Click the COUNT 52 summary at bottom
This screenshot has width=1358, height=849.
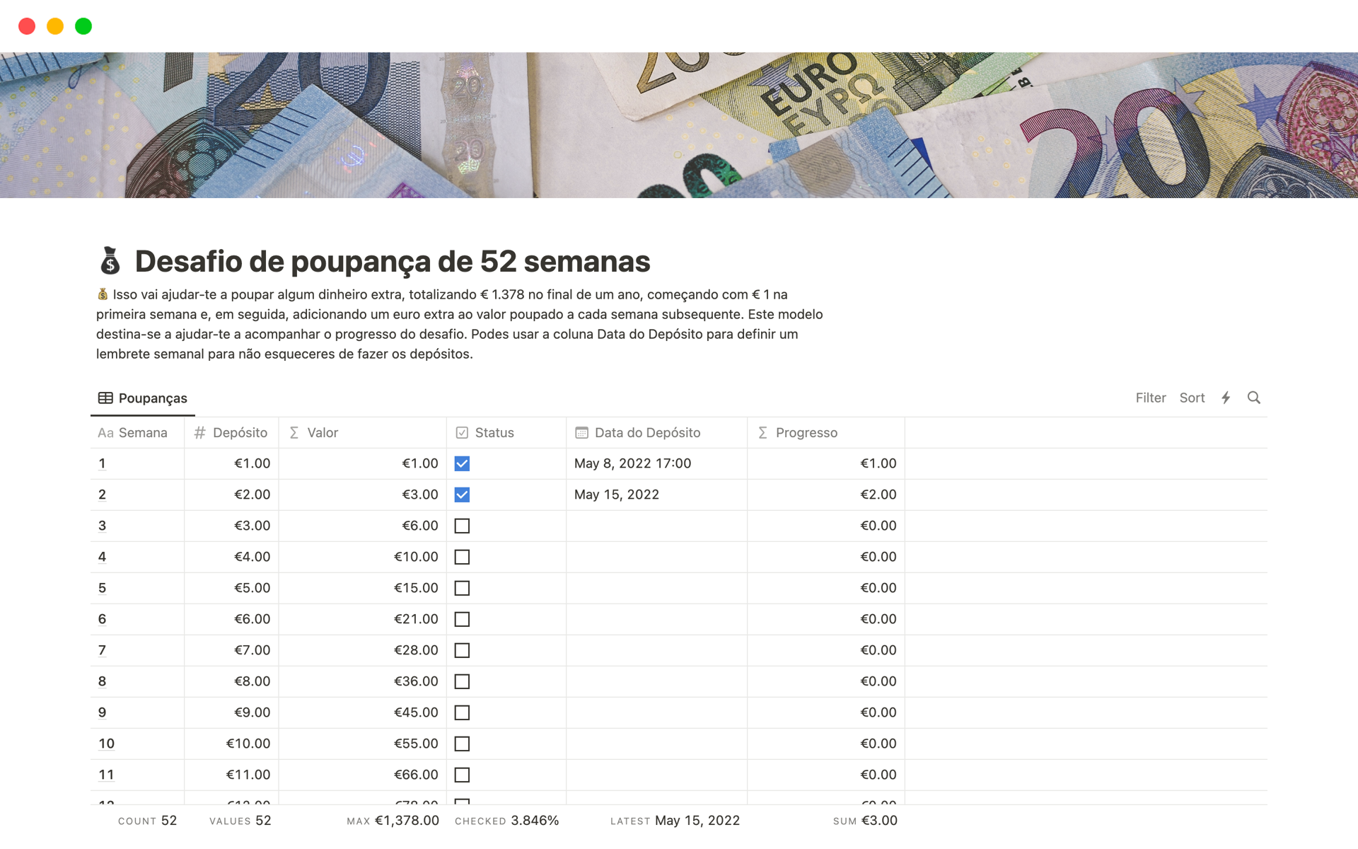click(x=137, y=820)
